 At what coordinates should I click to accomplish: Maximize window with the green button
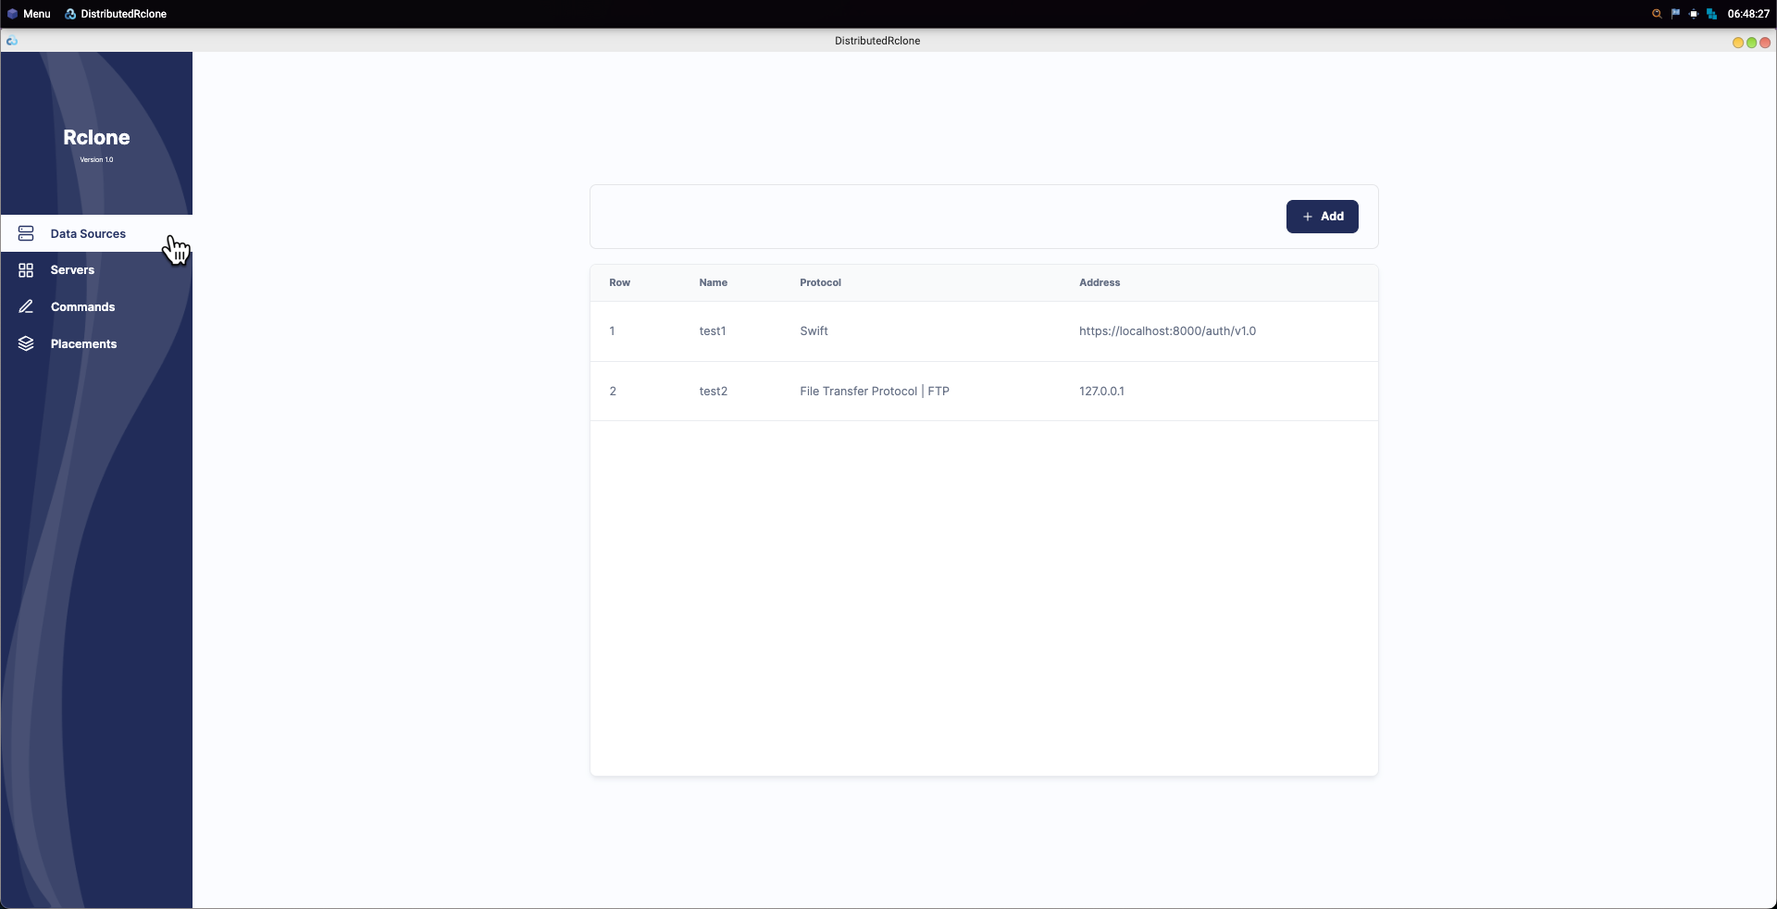click(1751, 43)
